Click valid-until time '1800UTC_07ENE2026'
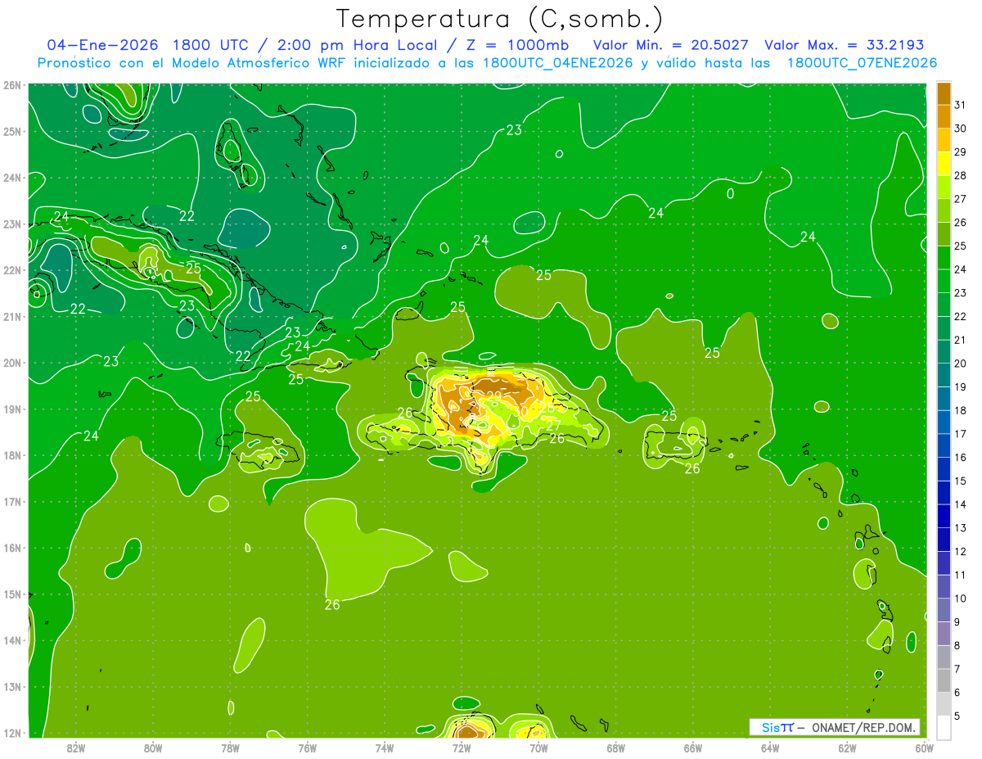Image resolution: width=982 pixels, height=759 pixels. click(862, 62)
